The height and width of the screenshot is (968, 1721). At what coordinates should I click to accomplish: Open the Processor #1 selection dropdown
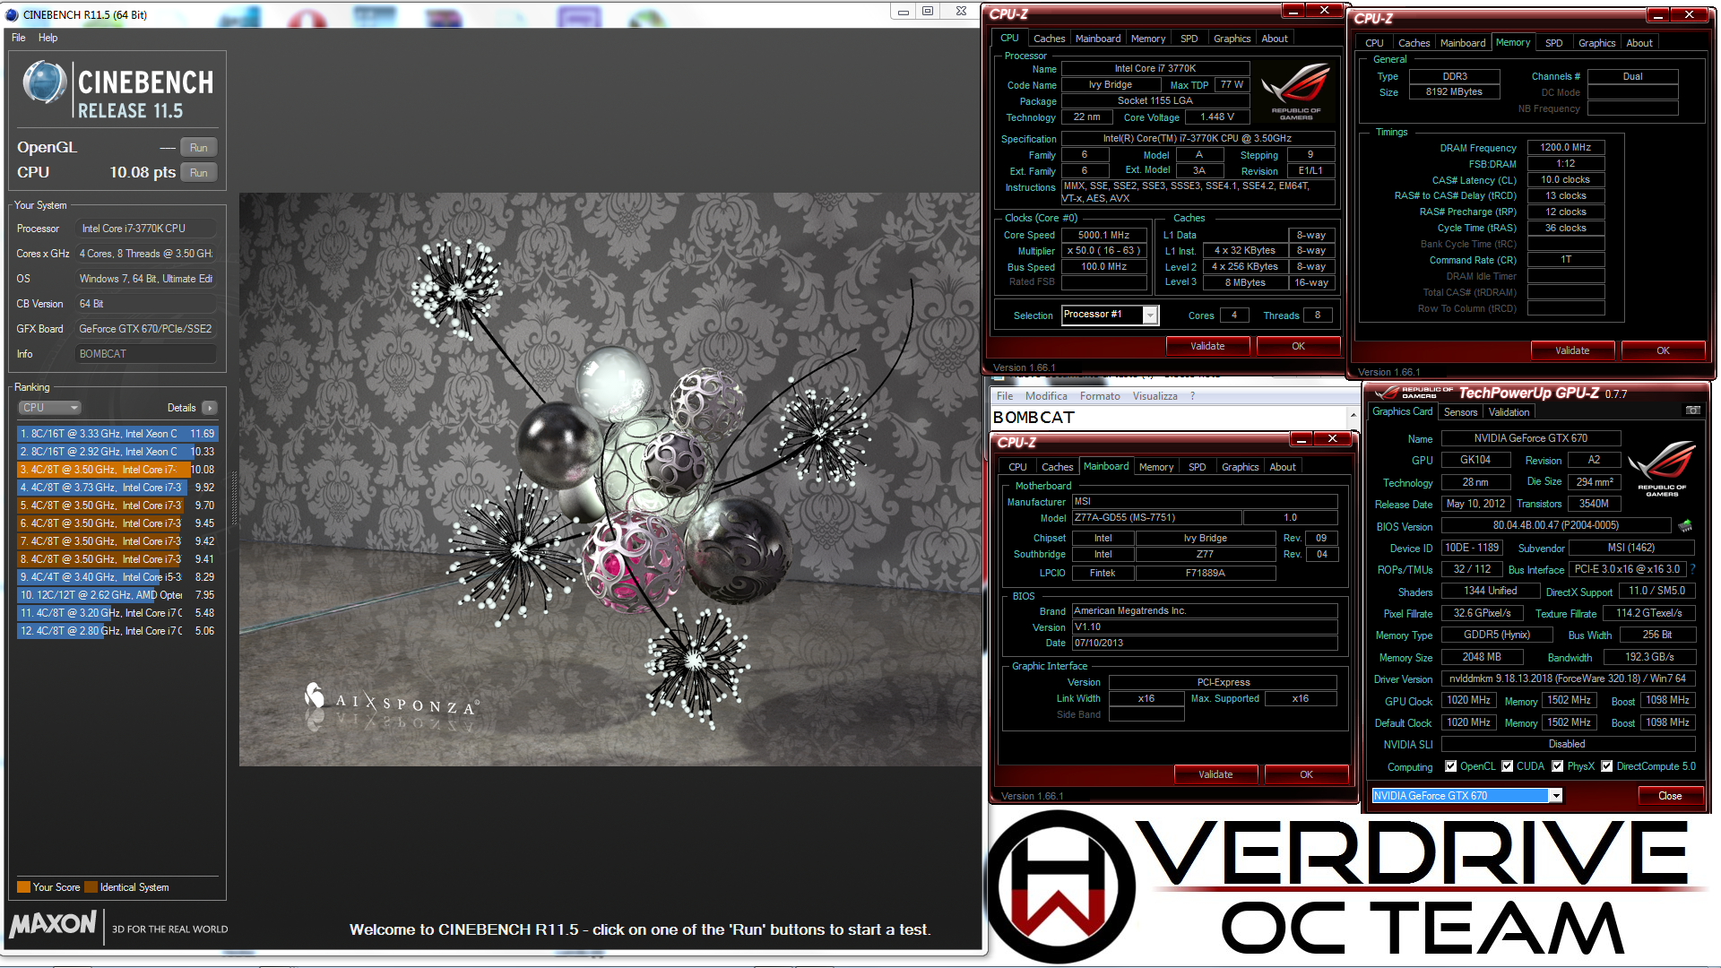(1150, 315)
